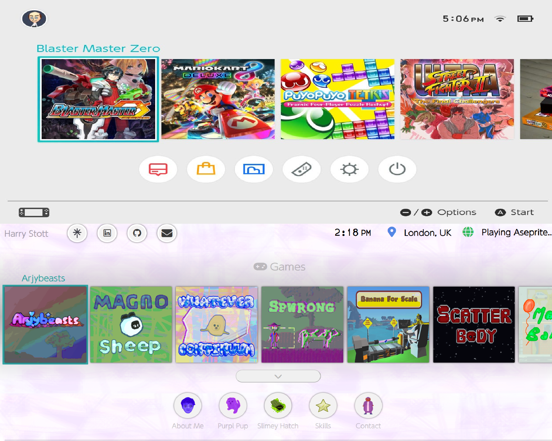This screenshot has height=441, width=552.
Task: Open the GitHub profile icon
Action: [x=137, y=233]
